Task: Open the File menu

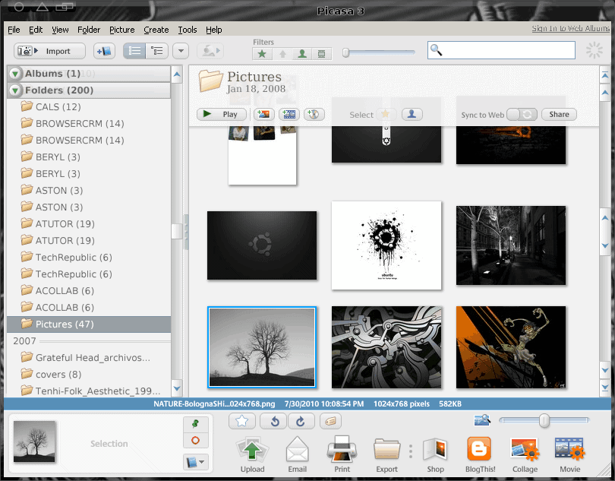Action: (x=14, y=30)
